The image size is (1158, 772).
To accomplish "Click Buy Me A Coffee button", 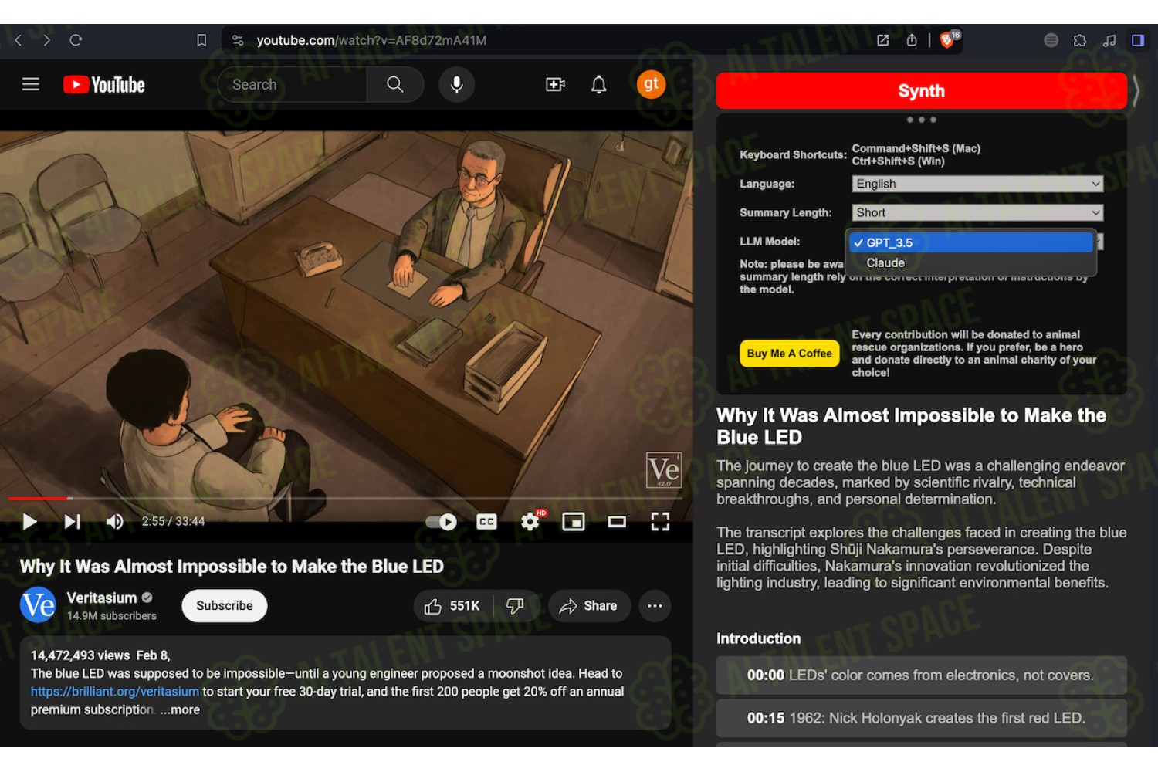I will [790, 353].
